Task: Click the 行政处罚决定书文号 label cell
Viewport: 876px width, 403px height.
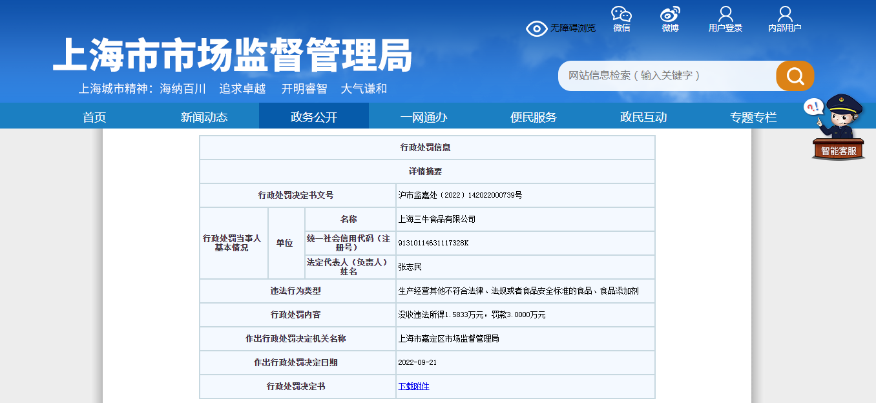Action: (298, 195)
